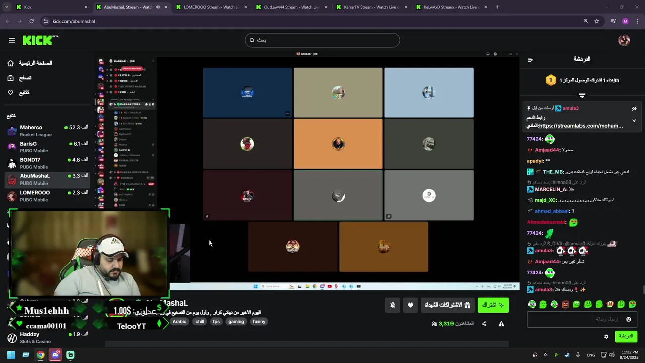
Task: Switch to KeLwAxD Stream browser tab
Action: (451, 7)
